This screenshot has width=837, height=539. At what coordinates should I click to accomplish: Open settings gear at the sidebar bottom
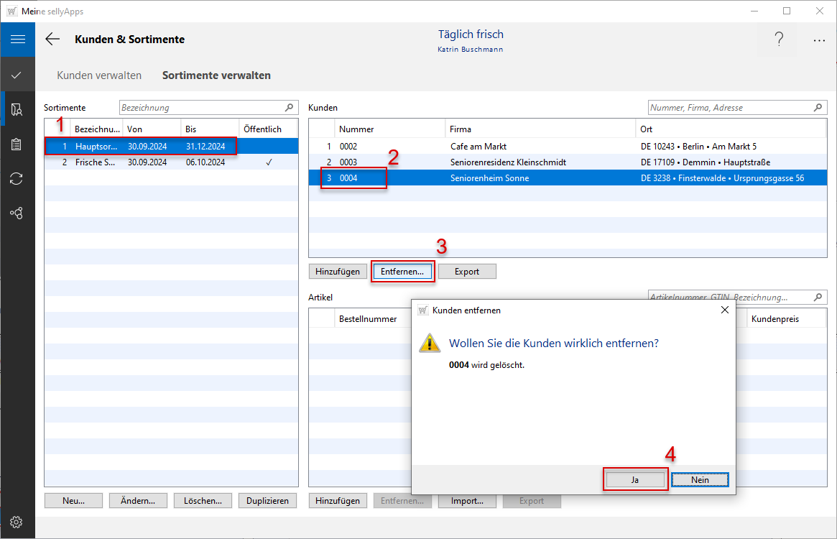pyautogui.click(x=17, y=522)
